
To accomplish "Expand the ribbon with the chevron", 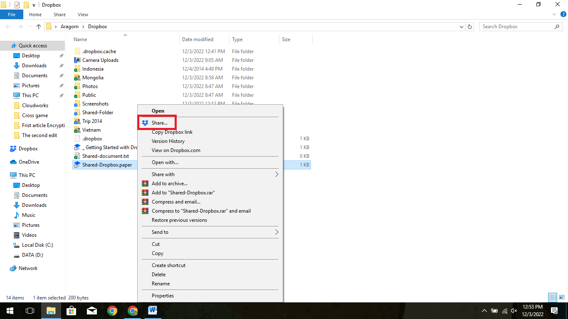I will pos(554,15).
